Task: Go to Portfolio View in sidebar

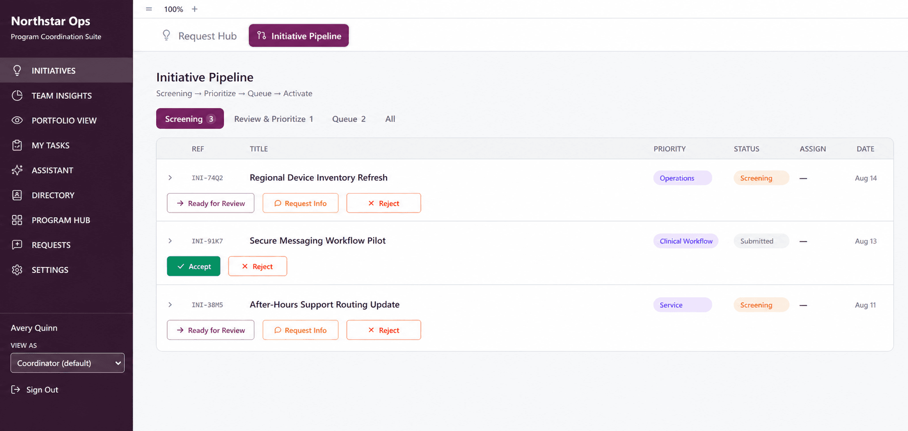Action: [66, 120]
